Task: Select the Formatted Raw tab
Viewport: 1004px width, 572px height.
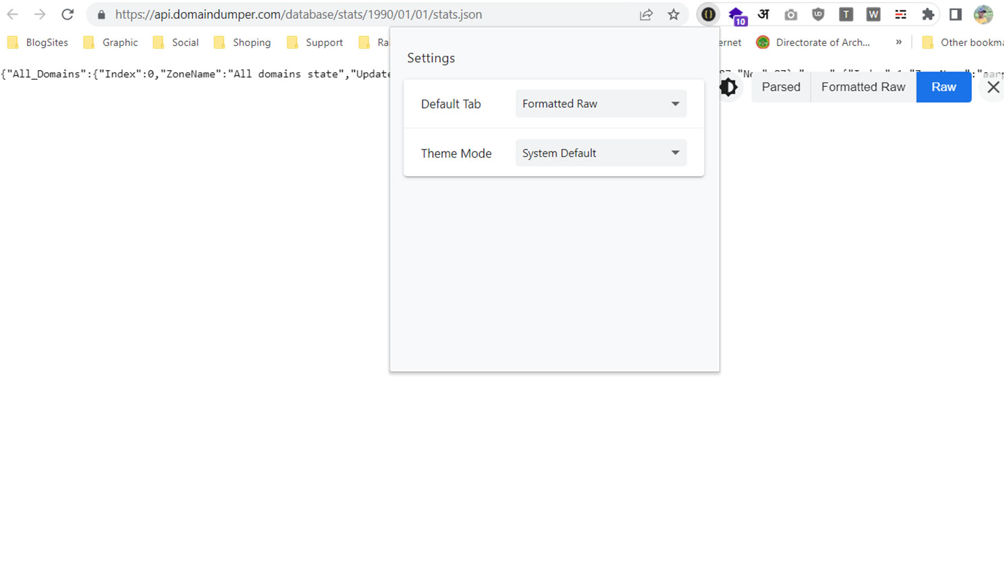Action: tap(862, 87)
